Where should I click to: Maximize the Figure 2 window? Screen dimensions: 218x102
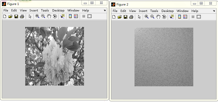tap(201, 3)
